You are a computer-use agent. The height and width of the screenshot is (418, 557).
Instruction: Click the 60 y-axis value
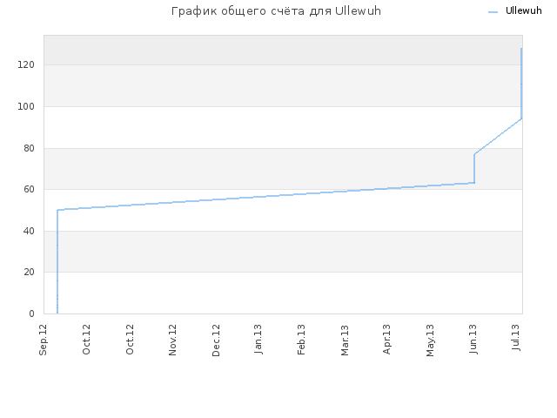[29, 190]
